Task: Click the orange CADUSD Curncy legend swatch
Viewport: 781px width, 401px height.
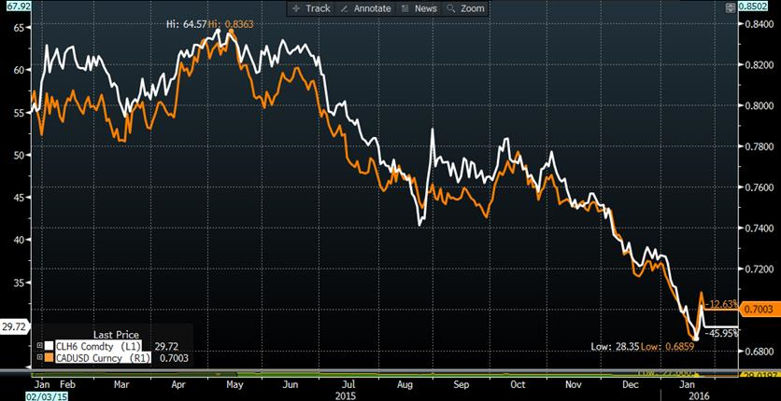Action: (x=48, y=357)
